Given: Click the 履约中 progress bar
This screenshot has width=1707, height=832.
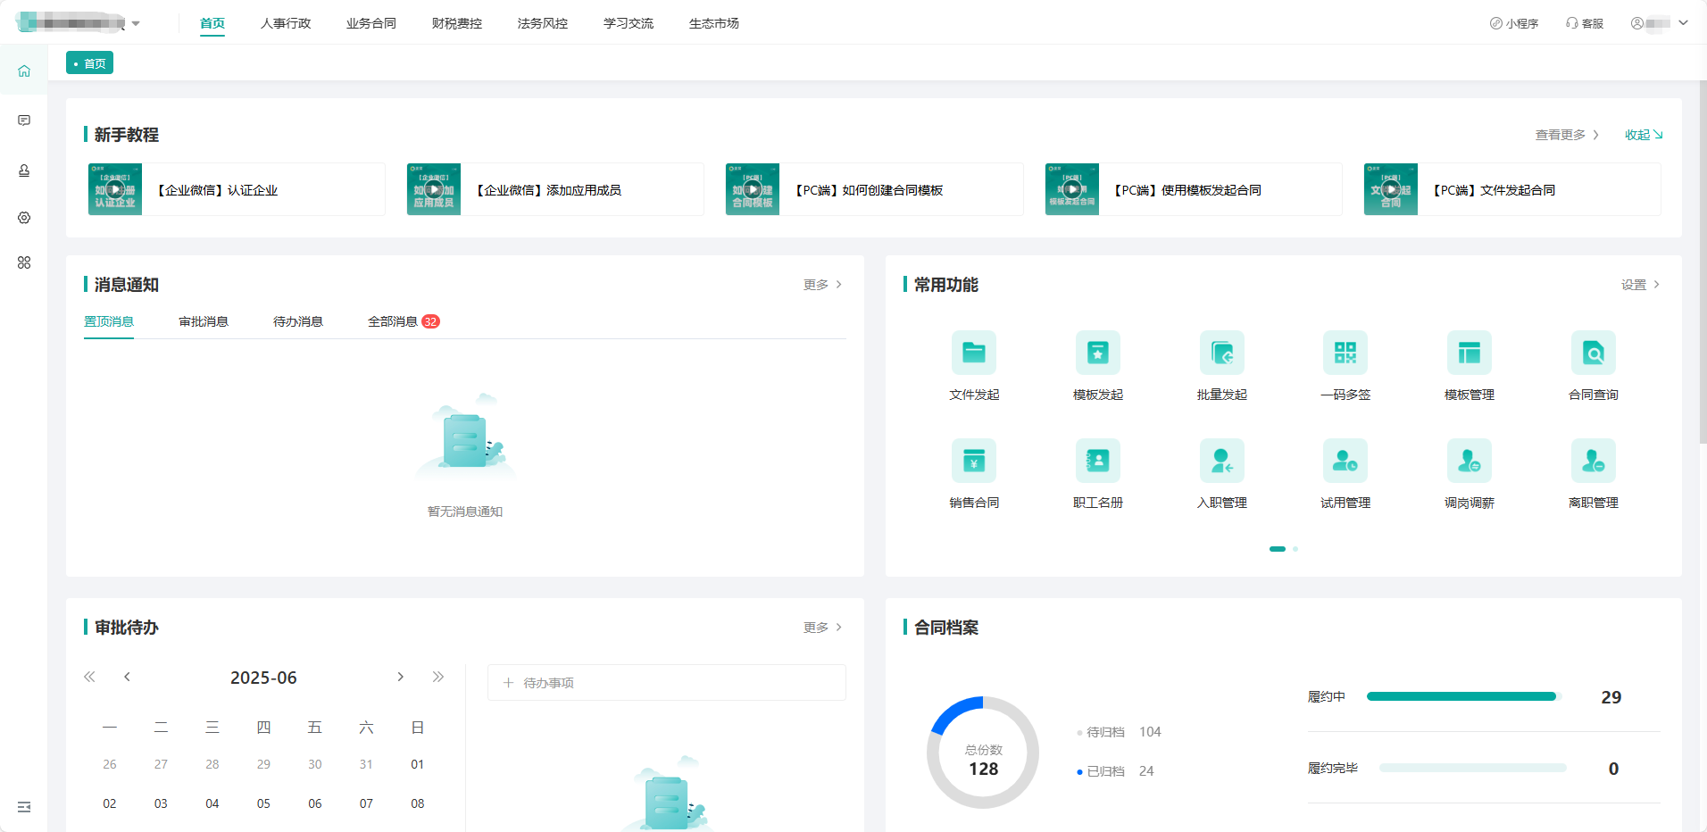Looking at the screenshot, I should click(x=1461, y=696).
